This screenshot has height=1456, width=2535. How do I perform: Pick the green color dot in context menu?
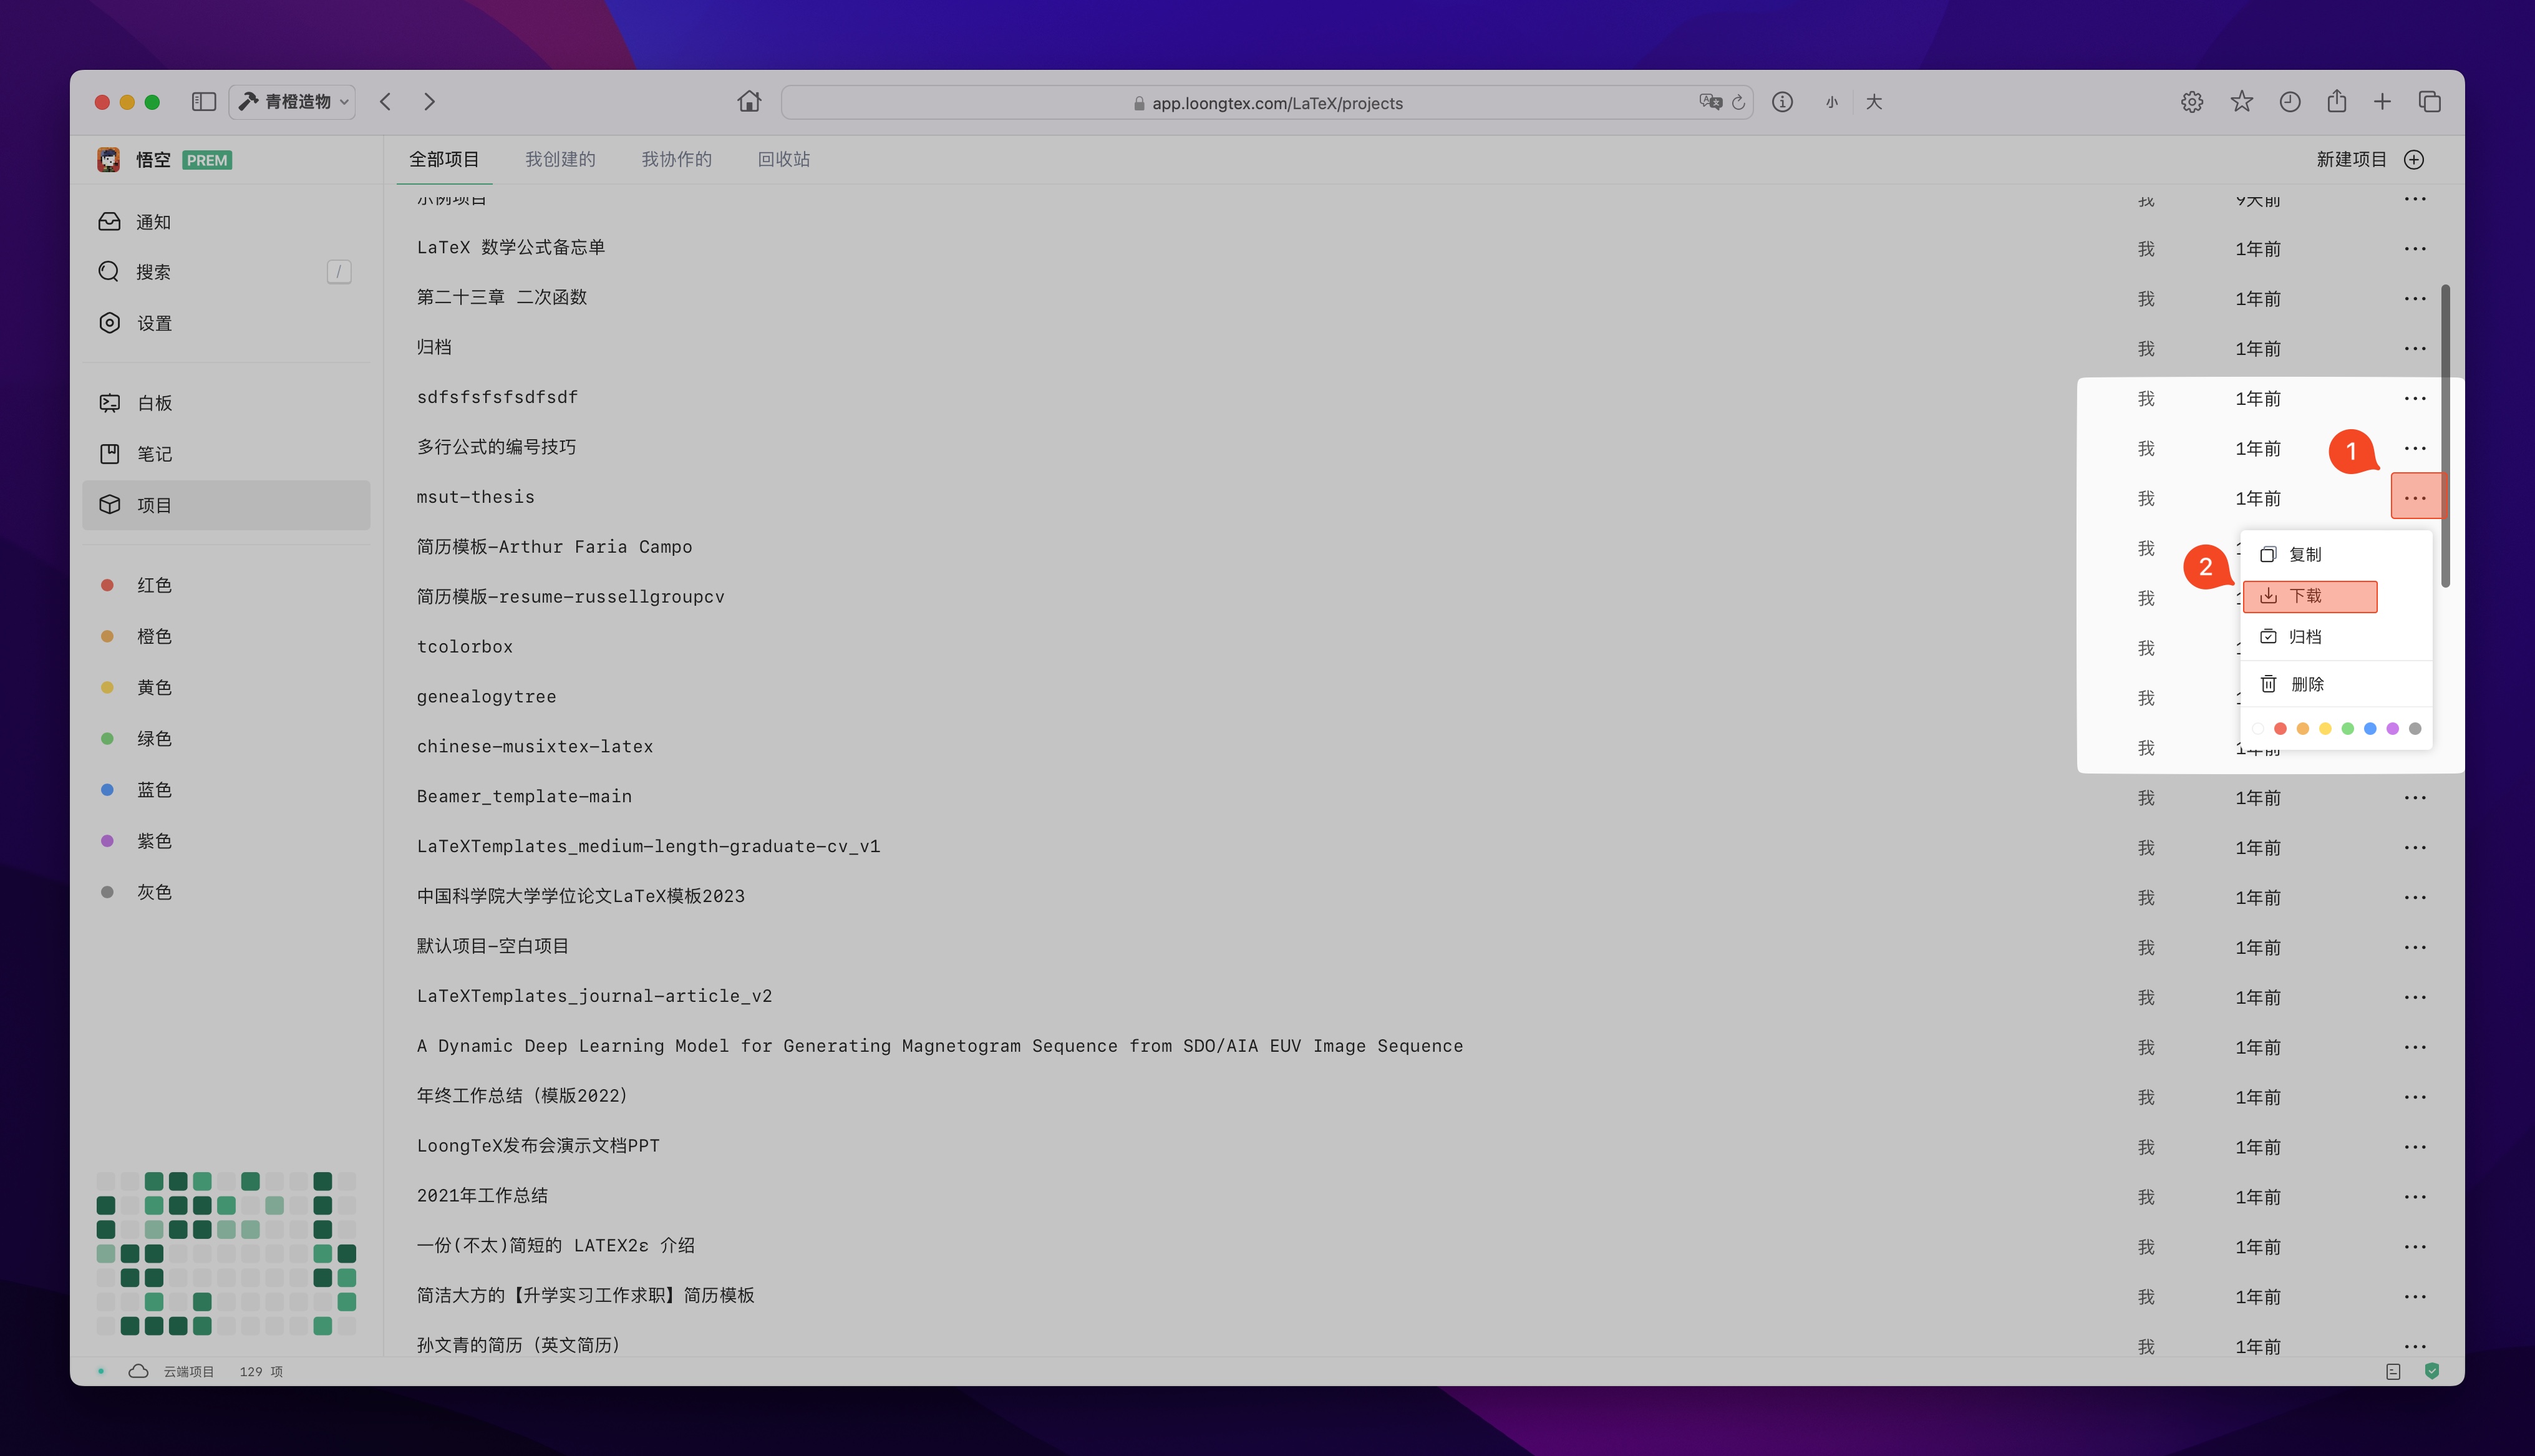click(x=2347, y=729)
